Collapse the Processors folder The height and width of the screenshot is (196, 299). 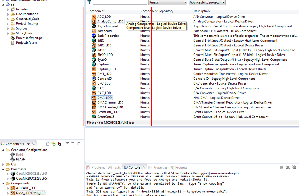click(3, 169)
